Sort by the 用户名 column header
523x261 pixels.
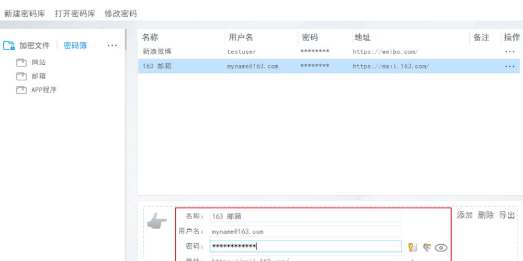pyautogui.click(x=241, y=37)
